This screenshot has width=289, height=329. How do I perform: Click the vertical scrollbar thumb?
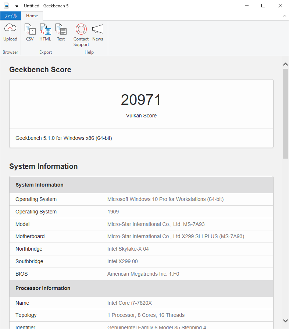(x=285, y=113)
